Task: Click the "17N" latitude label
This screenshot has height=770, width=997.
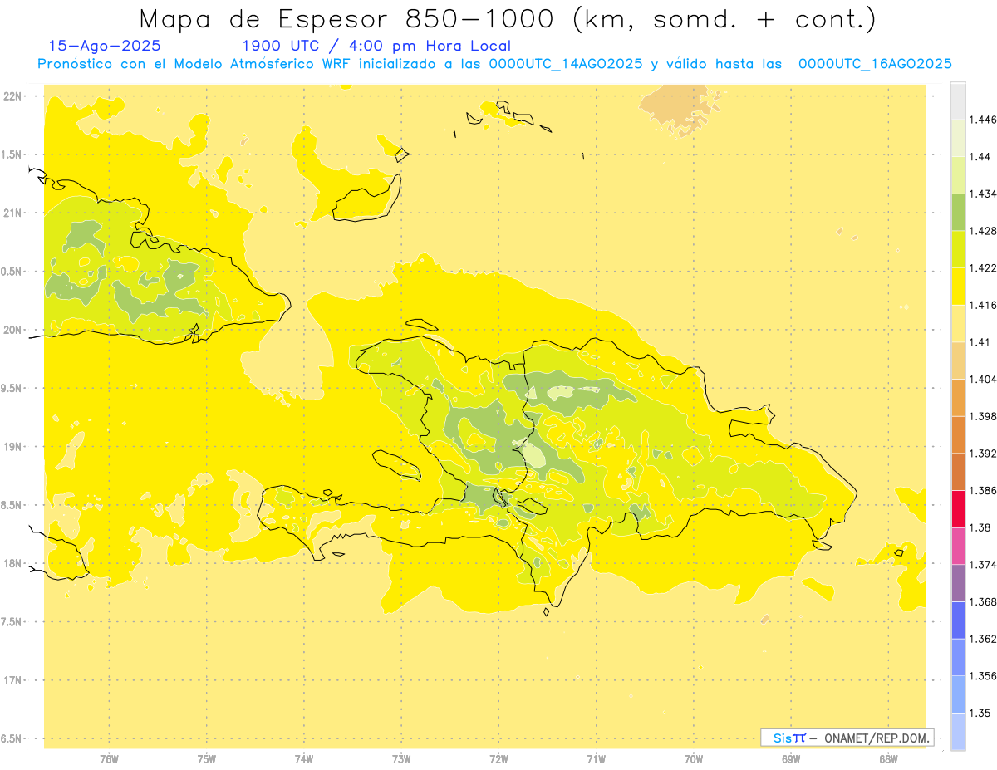Action: pos(13,680)
